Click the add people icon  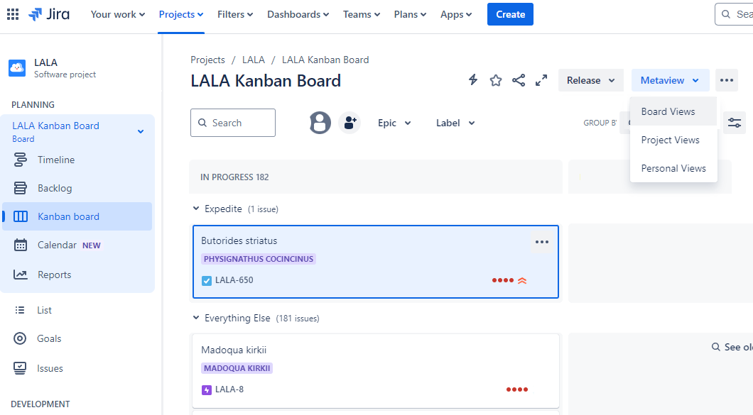pyautogui.click(x=350, y=123)
